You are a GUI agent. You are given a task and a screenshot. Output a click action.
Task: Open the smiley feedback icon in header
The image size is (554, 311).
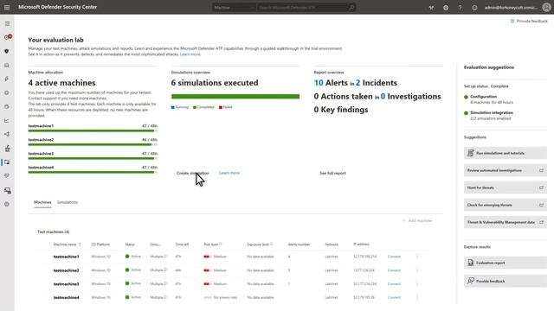(474, 8)
